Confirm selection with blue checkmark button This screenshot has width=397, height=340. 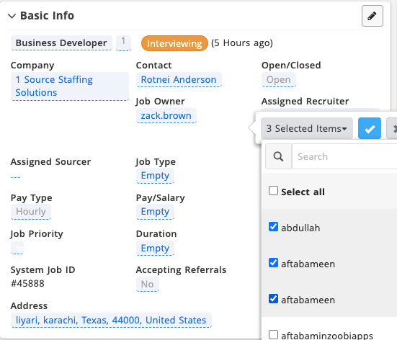pos(370,128)
